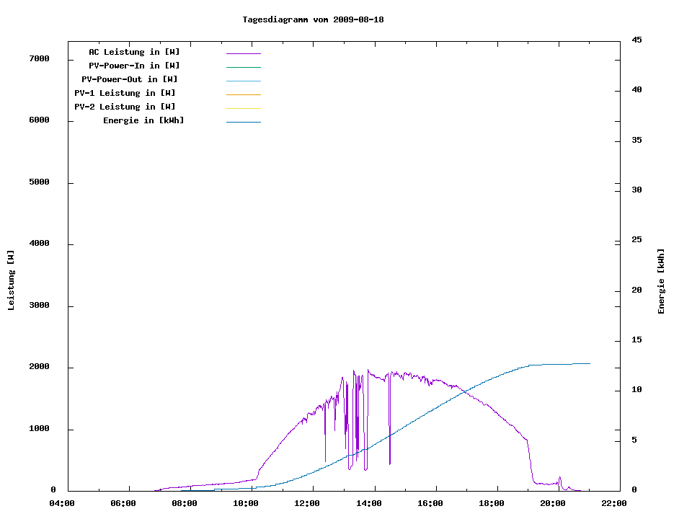This screenshot has width=692, height=519.
Task: Click the 18:00 time axis label
Action: 491,504
